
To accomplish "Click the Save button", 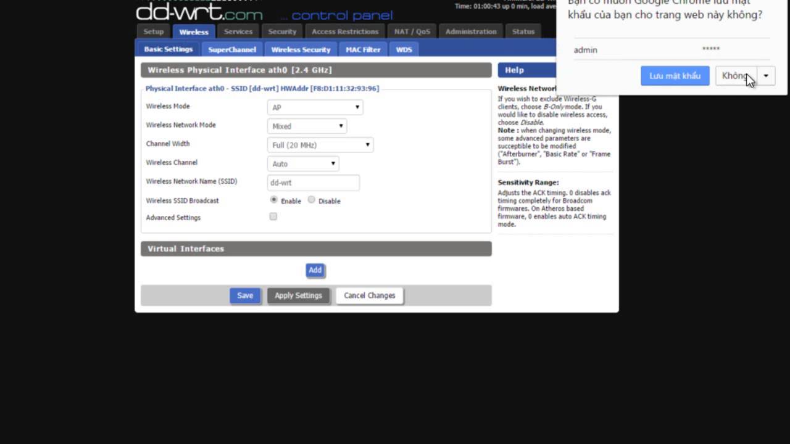I will pos(245,295).
